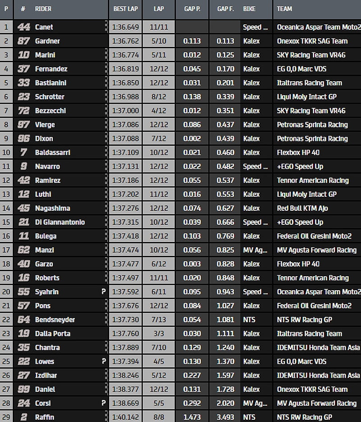Select Dalla Porta's 3/3 lap count cell
Image resolution: width=361 pixels, height=422 pixels.
159,334
